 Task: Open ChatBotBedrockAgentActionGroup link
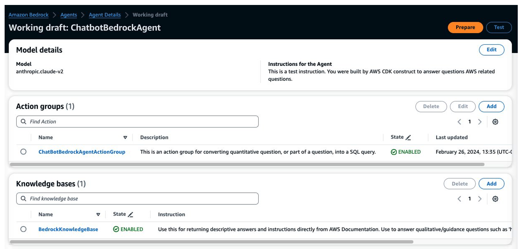(82, 152)
